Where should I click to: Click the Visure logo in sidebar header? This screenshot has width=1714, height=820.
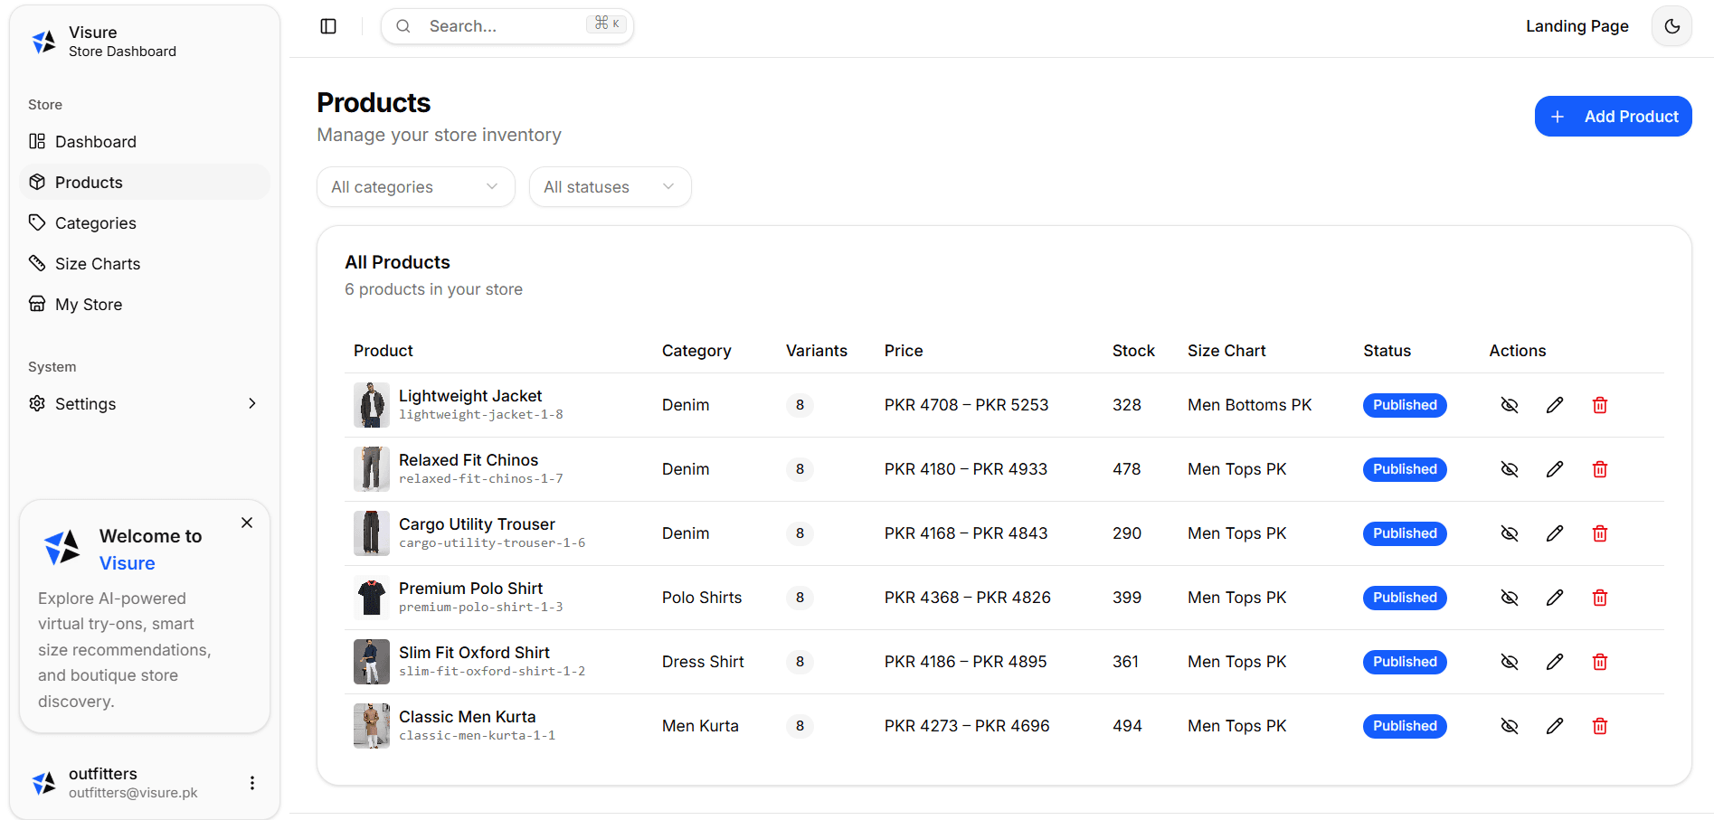coord(44,42)
